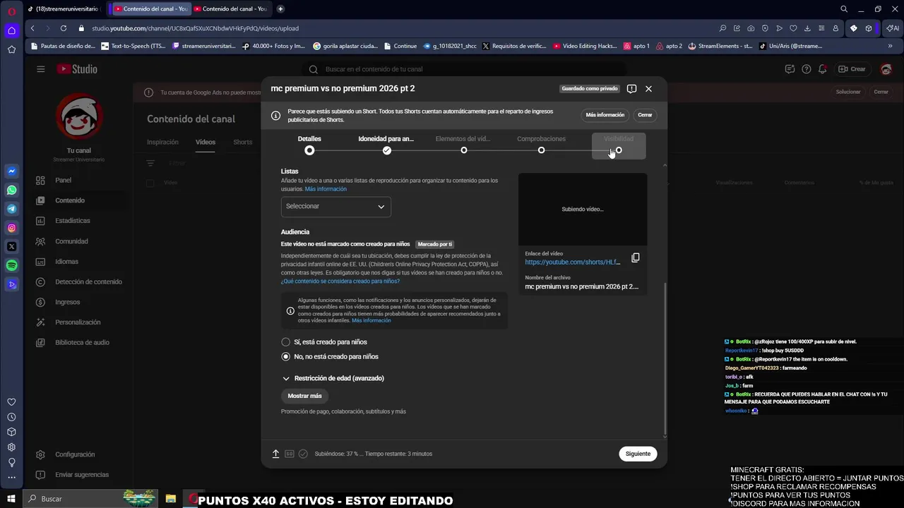Click the account avatar in Studio header
The image size is (904, 508).
[x=886, y=69]
